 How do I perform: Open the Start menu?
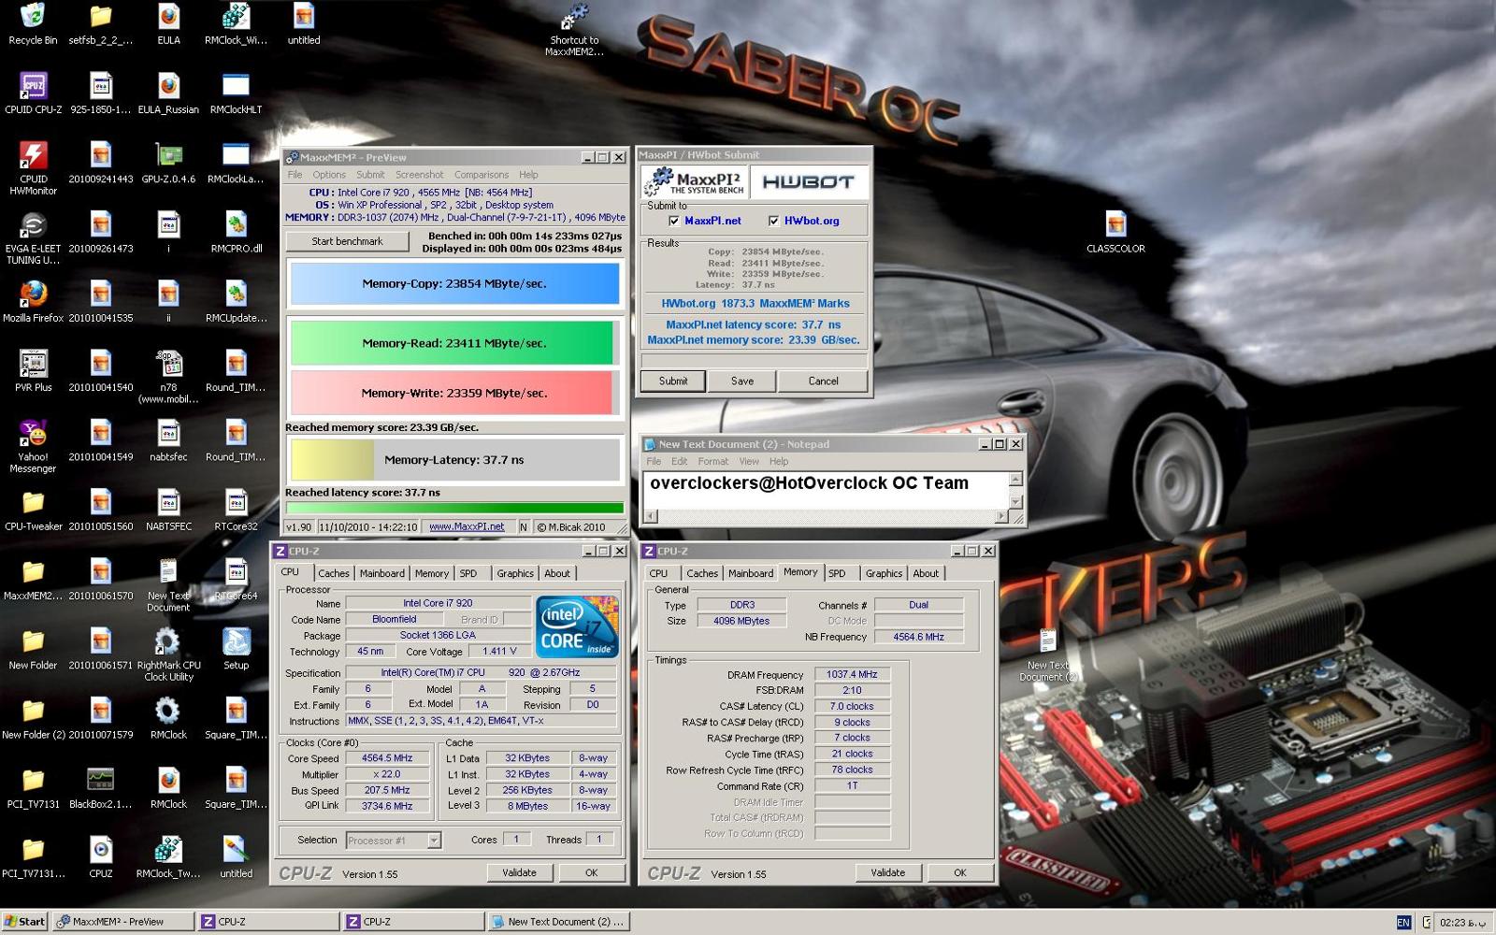[x=25, y=921]
